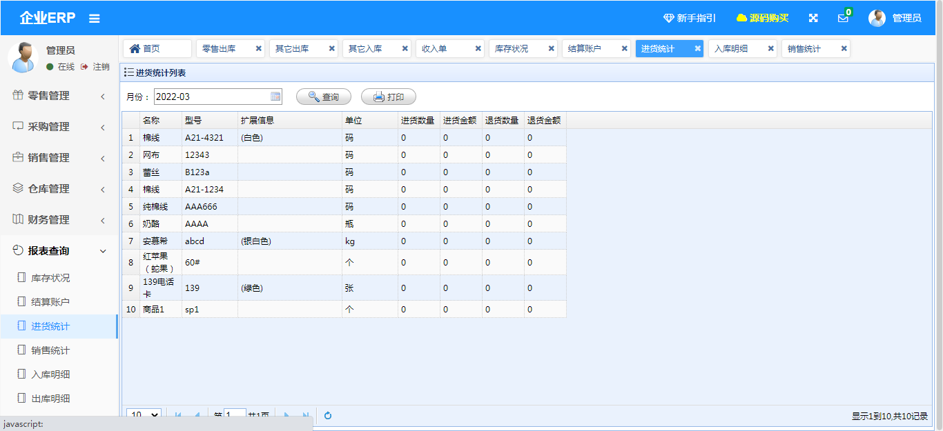The image size is (943, 431).
Task: Expand the 仓库管理 sidebar menu
Action: click(59, 189)
